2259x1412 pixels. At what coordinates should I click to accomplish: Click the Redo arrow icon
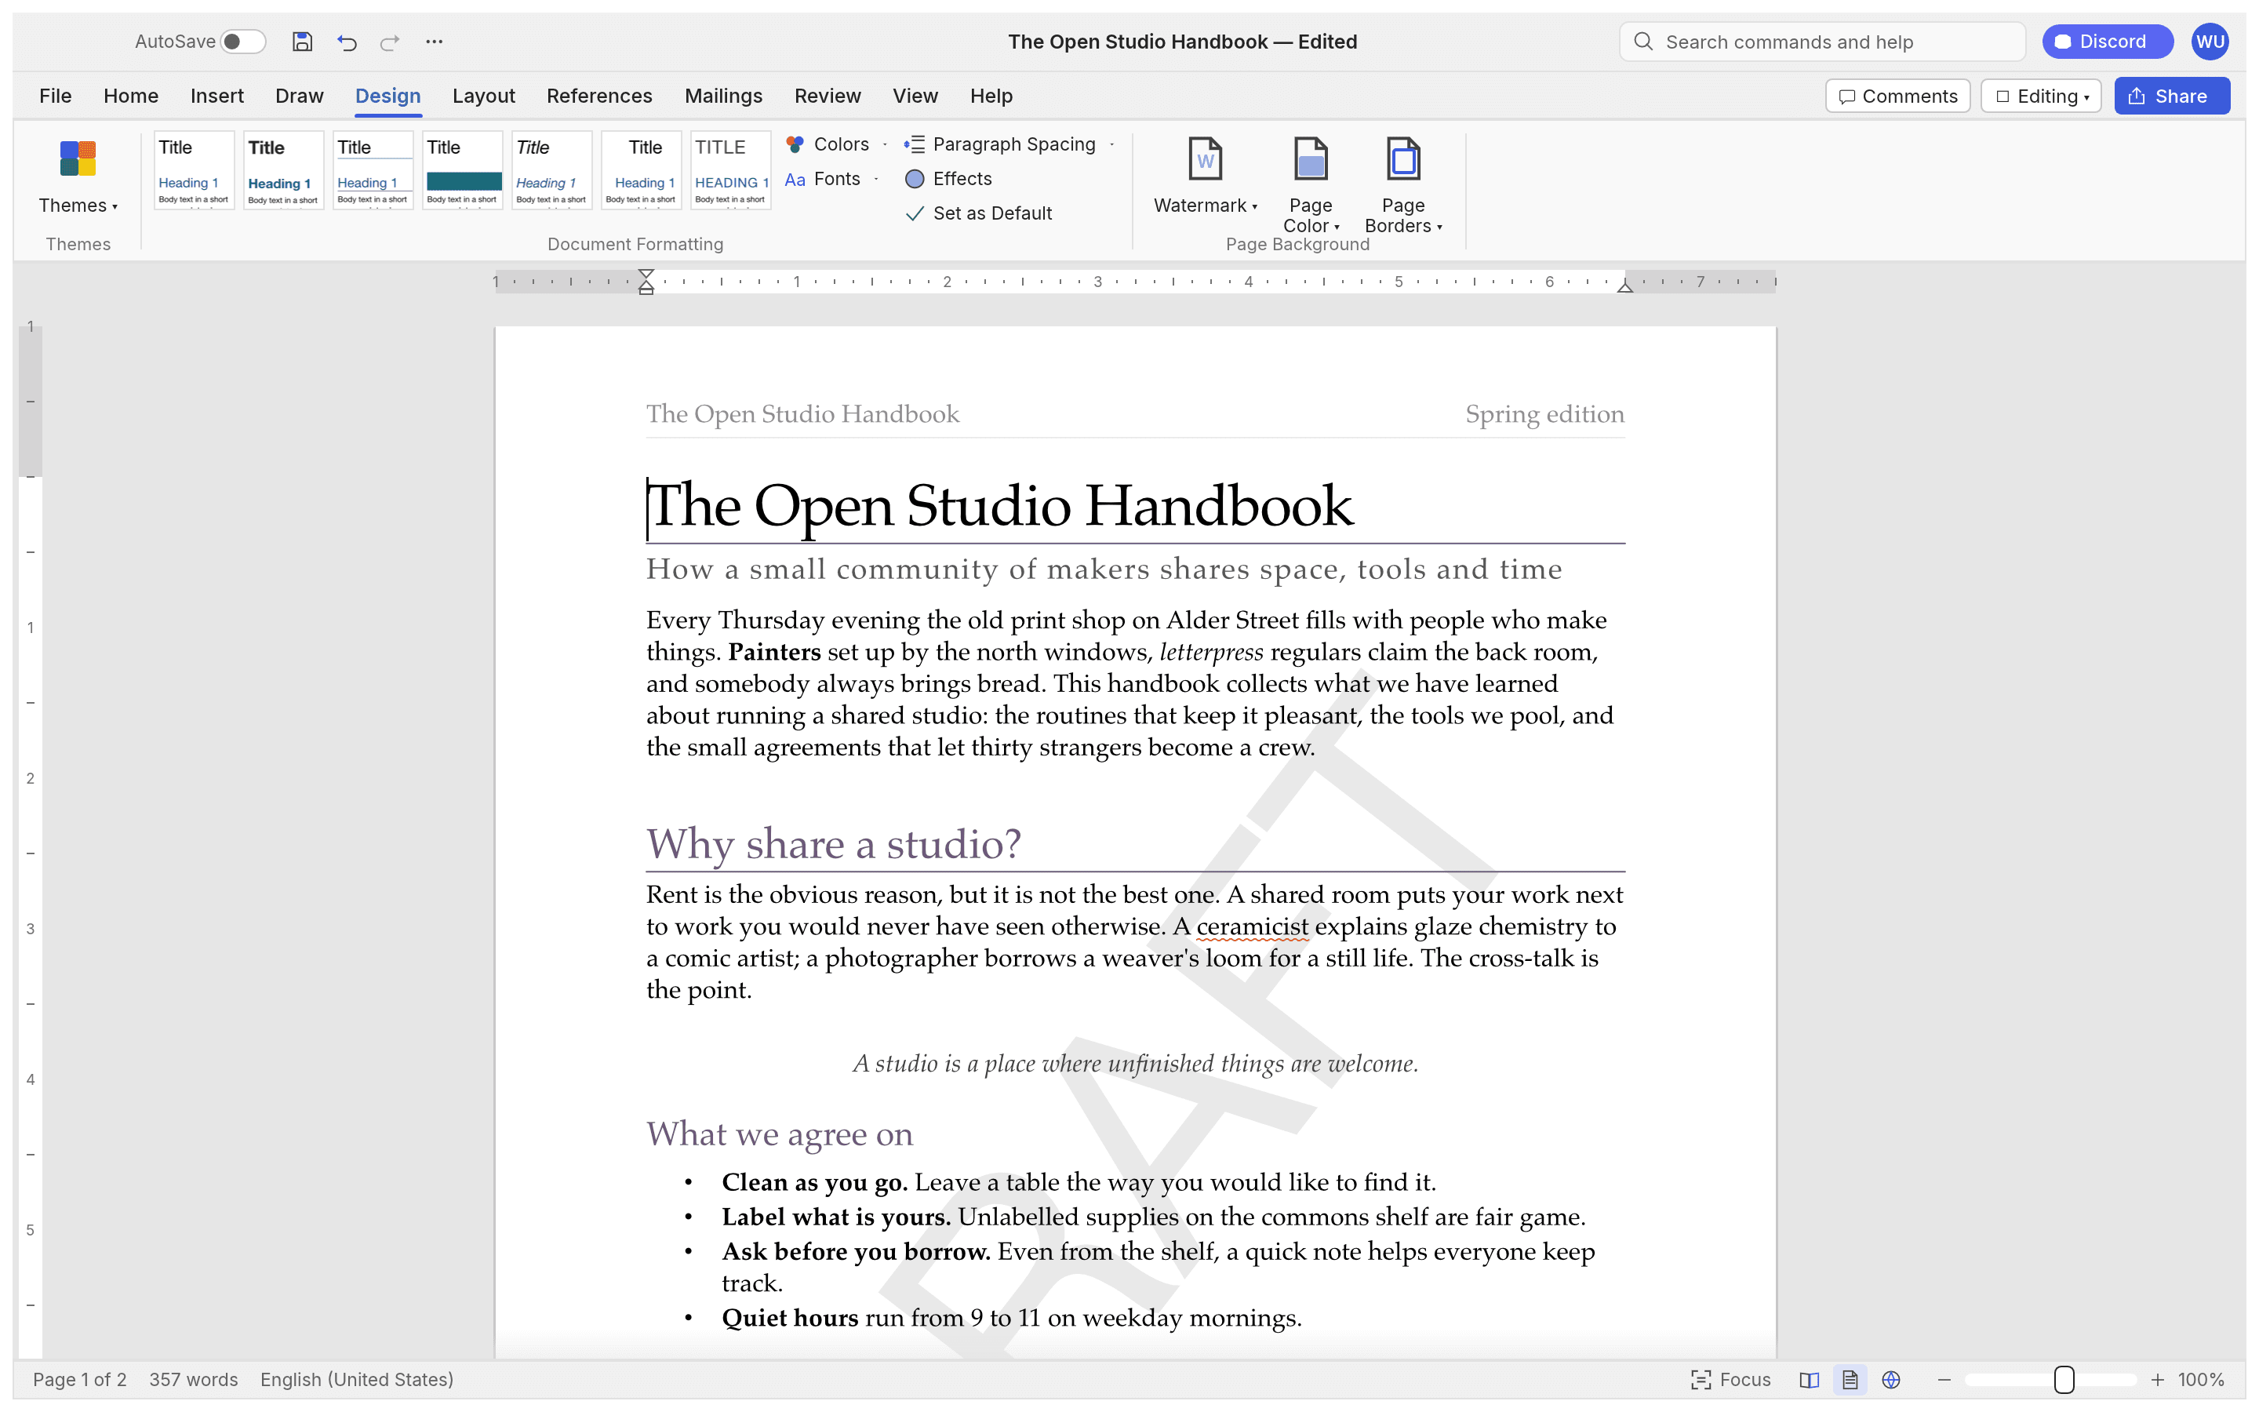pyautogui.click(x=390, y=41)
